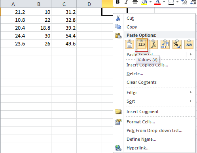Expand the Paste Special submenu arrow
Viewport: 197px width, 153px height.
(x=191, y=54)
